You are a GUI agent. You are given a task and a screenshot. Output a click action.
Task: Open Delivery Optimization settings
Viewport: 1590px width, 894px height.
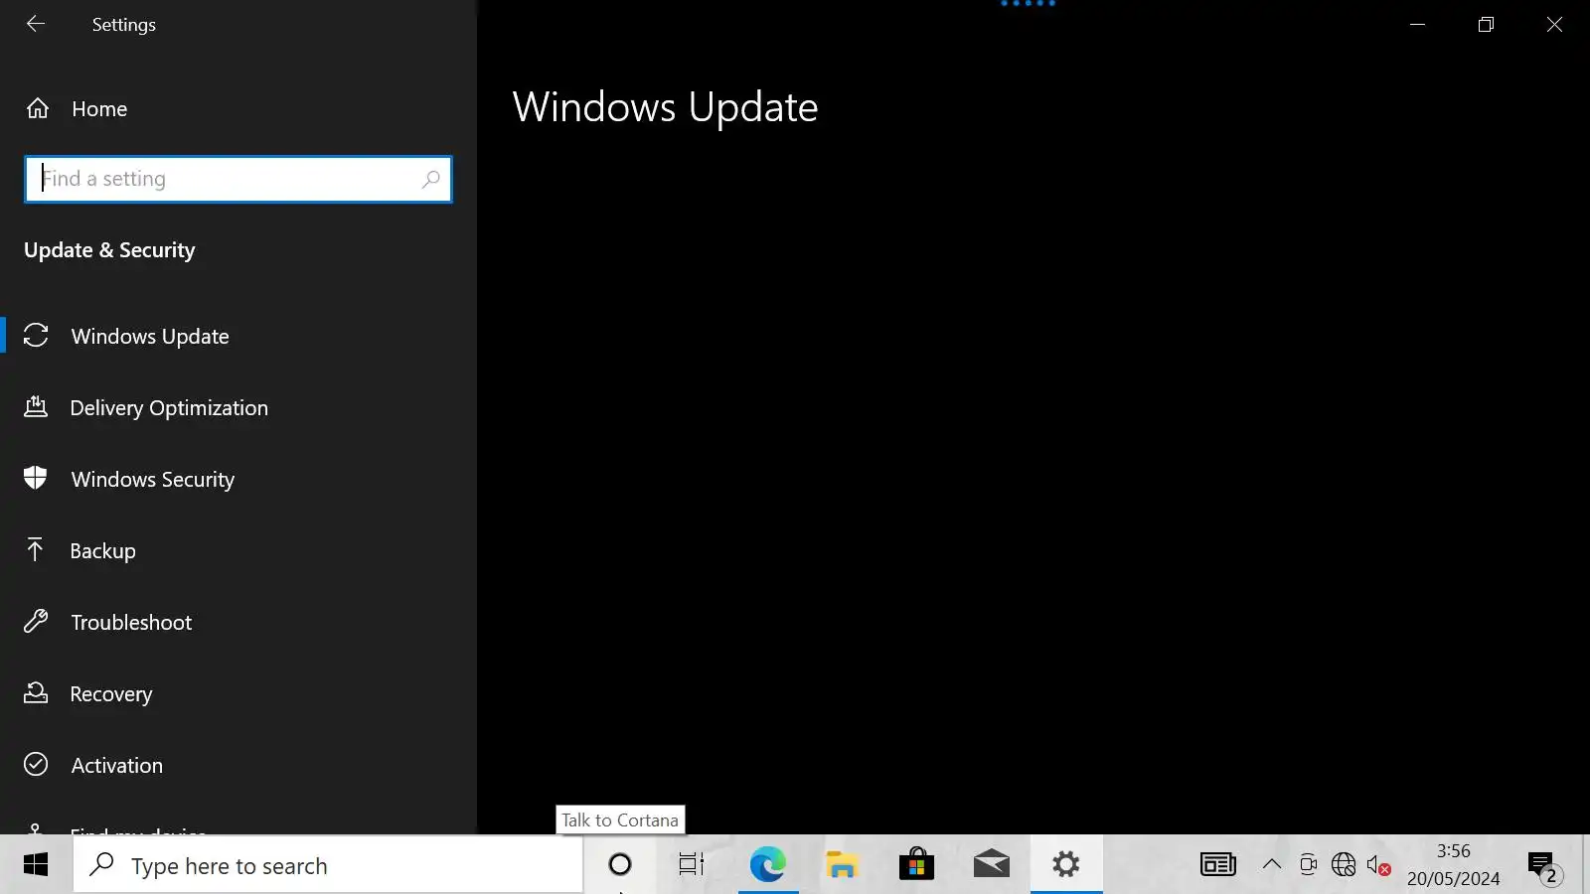(238, 408)
